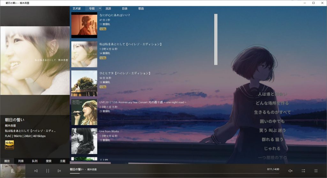Click the artist name 熊木杏里 in the sidebar
The height and width of the screenshot is (178, 327).
[11, 126]
